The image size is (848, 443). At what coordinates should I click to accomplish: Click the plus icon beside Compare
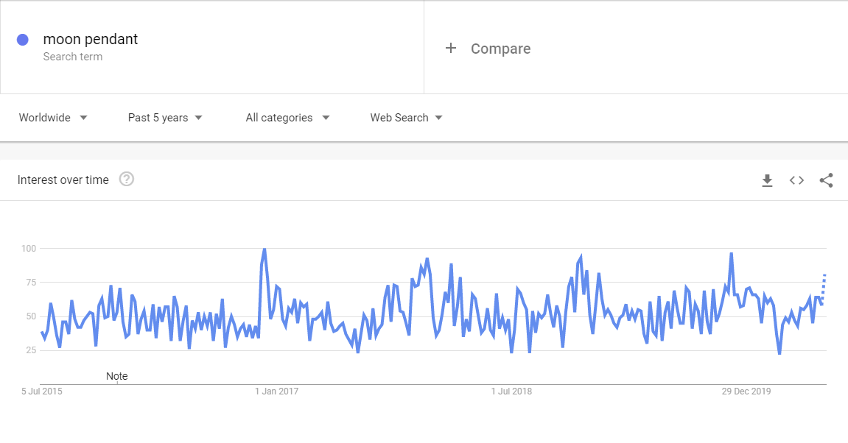tap(450, 48)
